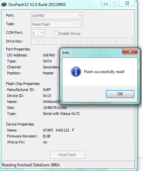Click the Read Flash button at bottom
This screenshot has height=171, width=142.
click(68, 155)
